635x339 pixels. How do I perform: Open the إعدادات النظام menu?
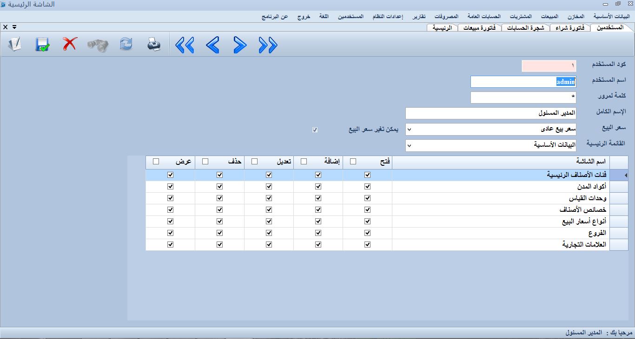click(388, 16)
